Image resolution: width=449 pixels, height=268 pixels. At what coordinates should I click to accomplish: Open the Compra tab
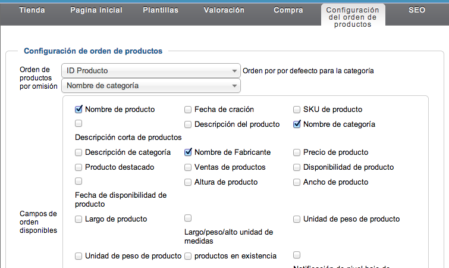pos(288,10)
